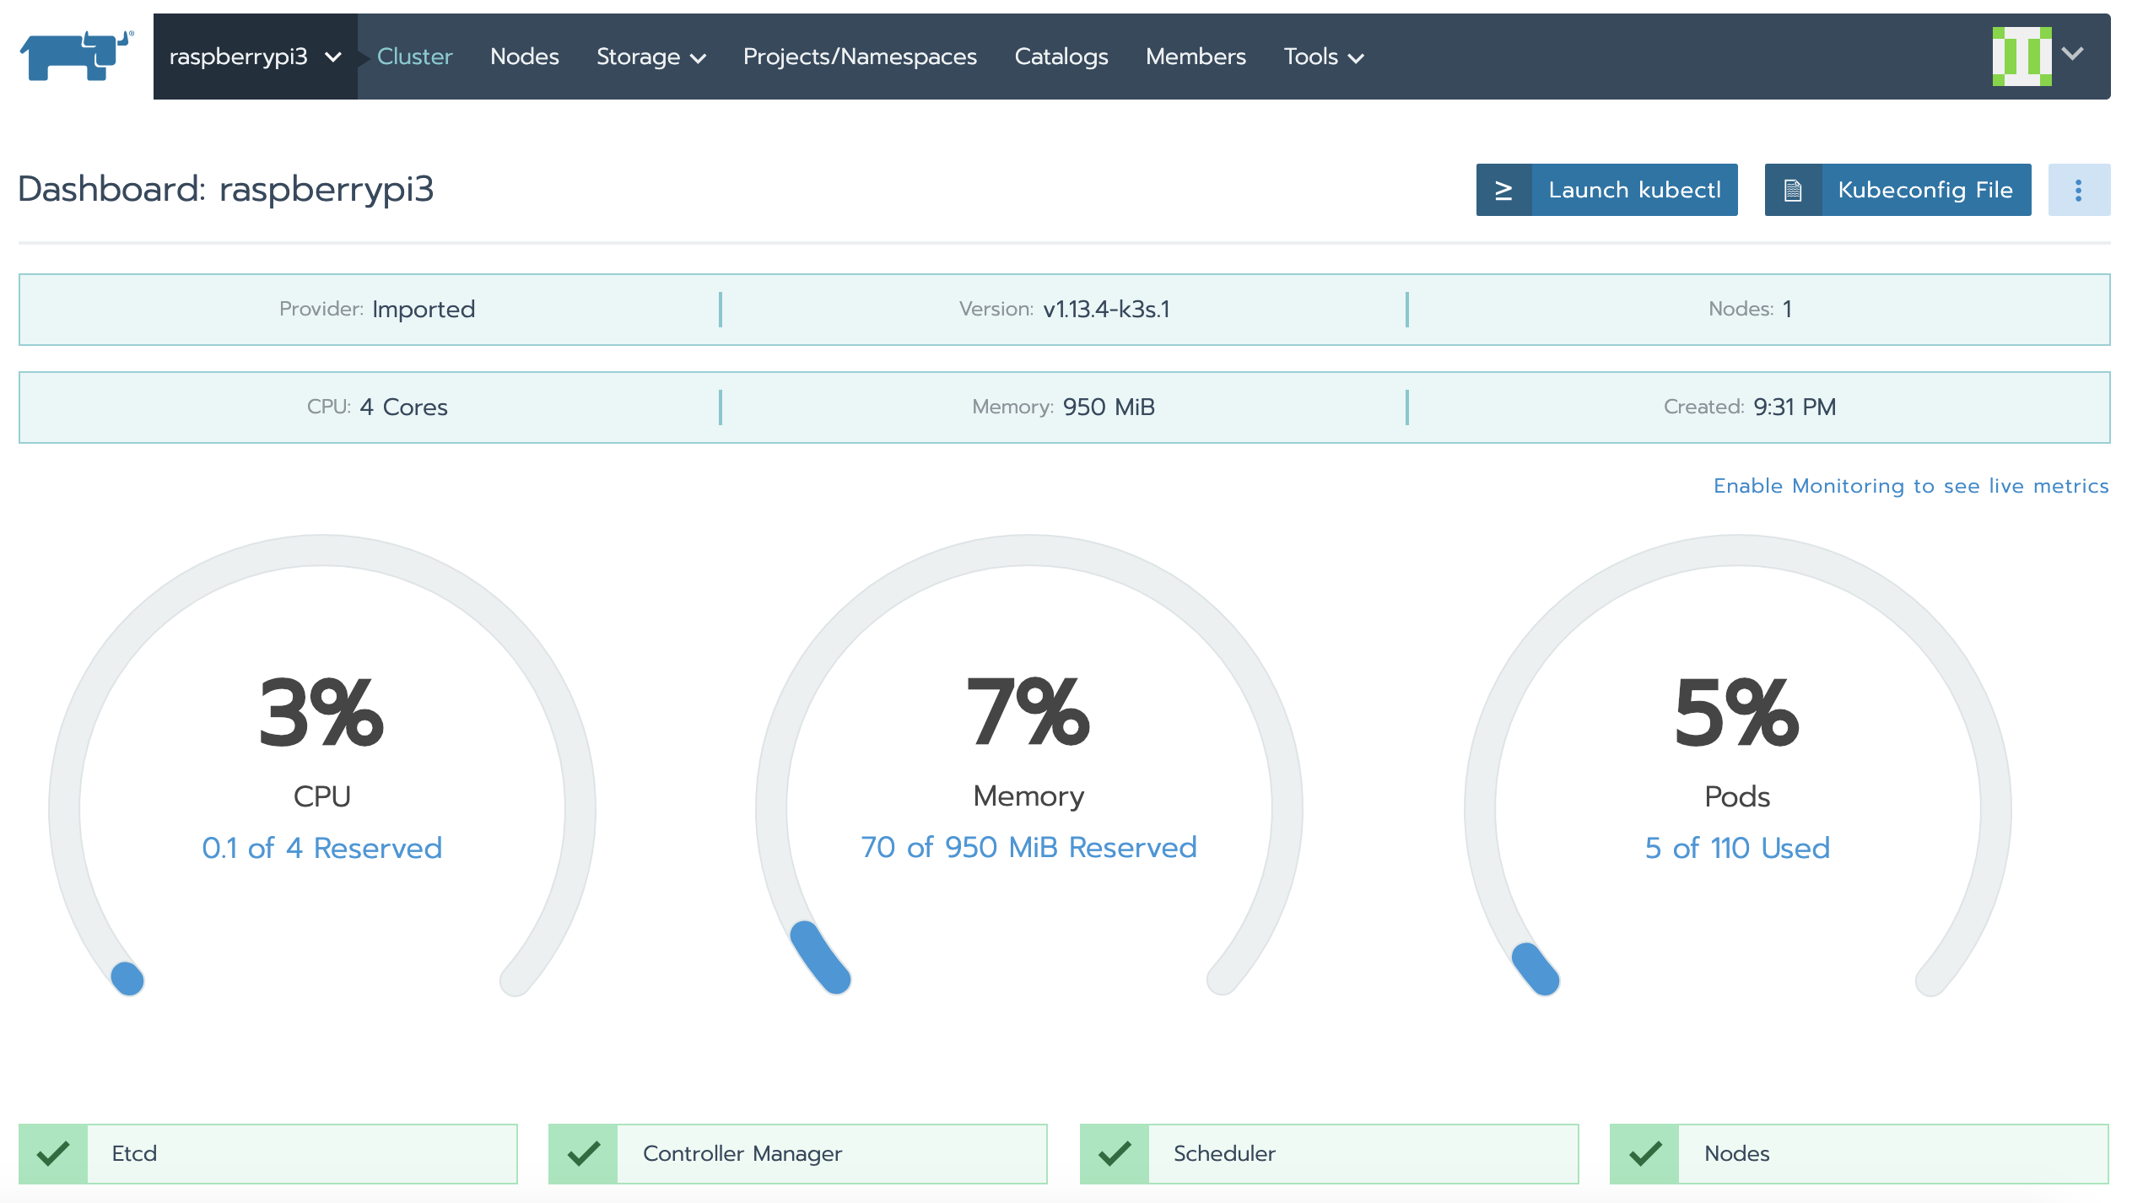Click the Launch kubectl terminal icon
Screen dimensions: 2143x1203
pyautogui.click(x=1503, y=190)
